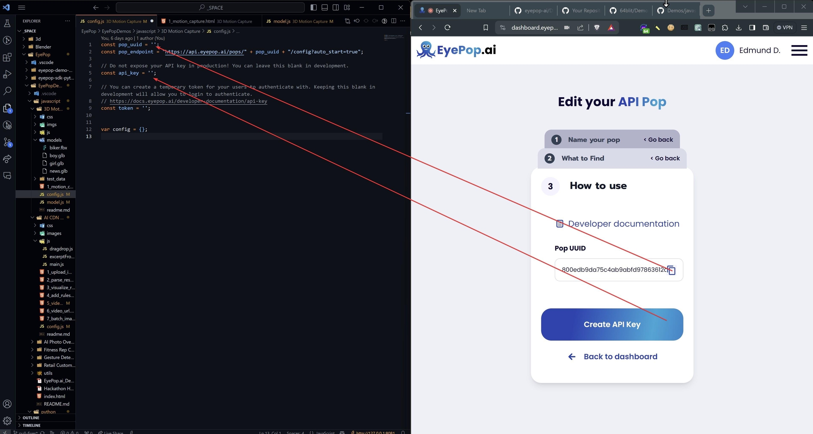Toggle primary side bar visibility
This screenshot has width=813, height=434.
click(x=313, y=7)
